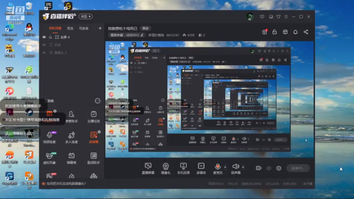Open tip about phone as camera

coord(66,184)
